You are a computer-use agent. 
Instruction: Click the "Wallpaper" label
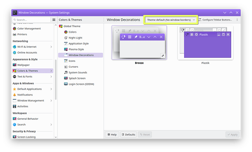click(23, 65)
